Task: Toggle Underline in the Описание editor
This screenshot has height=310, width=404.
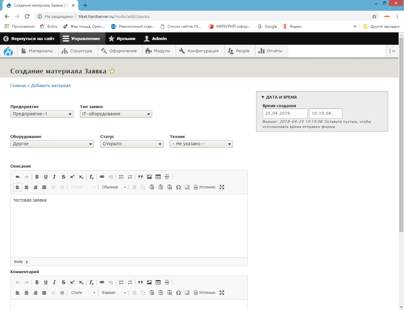Action: (x=46, y=177)
